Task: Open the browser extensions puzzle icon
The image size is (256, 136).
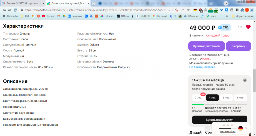Action: pyautogui.click(x=242, y=10)
